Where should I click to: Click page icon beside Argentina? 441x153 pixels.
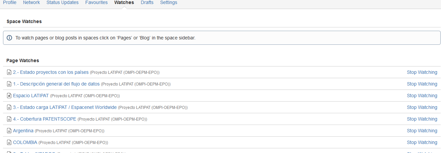9,131
